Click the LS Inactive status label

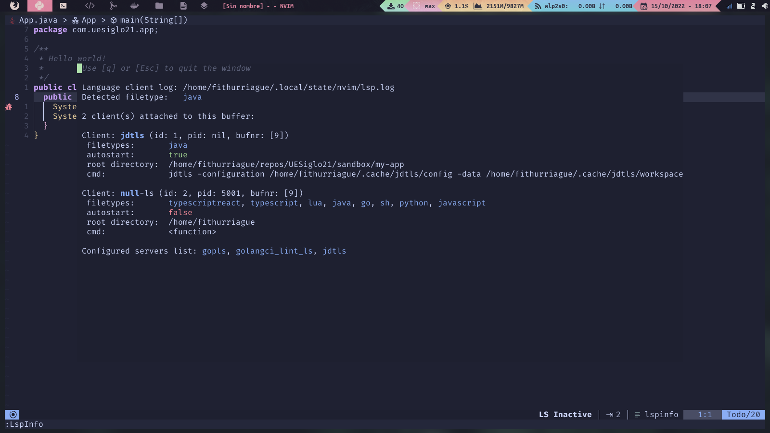click(565, 414)
